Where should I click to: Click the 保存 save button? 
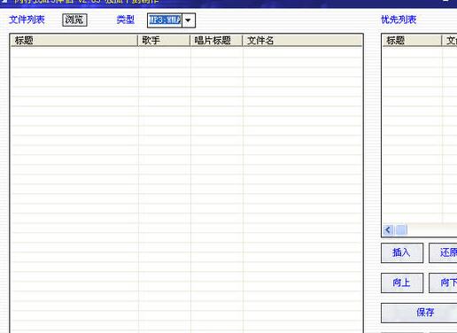419,313
